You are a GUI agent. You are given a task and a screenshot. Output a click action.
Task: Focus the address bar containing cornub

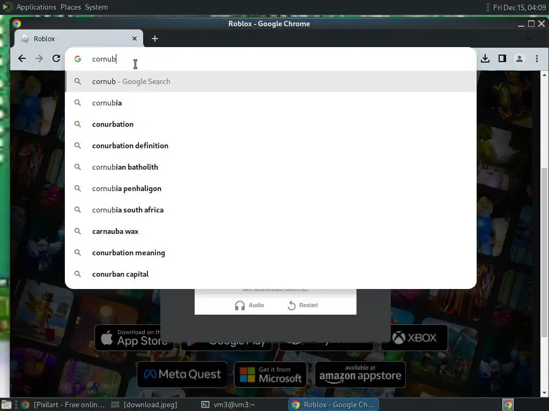coord(270,59)
